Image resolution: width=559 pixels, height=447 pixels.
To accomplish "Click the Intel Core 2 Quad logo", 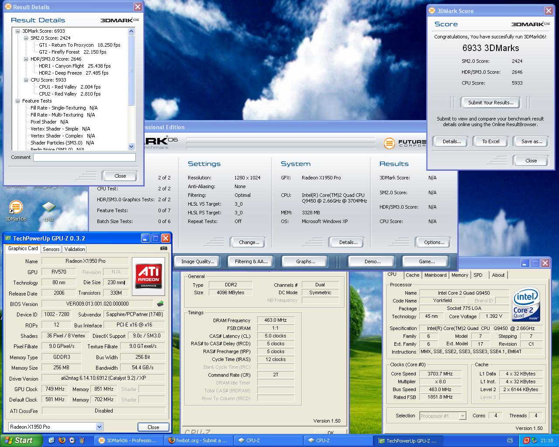I will pyautogui.click(x=526, y=304).
